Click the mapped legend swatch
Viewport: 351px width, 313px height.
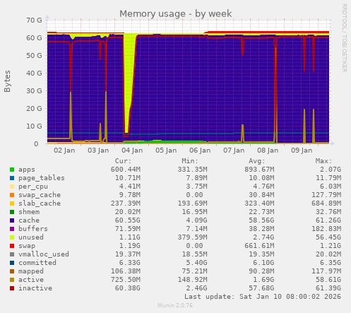12,271
